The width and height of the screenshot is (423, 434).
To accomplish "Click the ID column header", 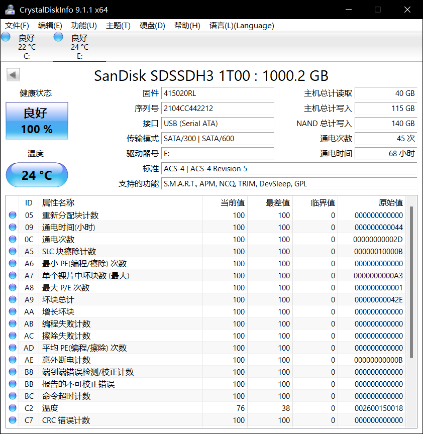I will tap(29, 202).
